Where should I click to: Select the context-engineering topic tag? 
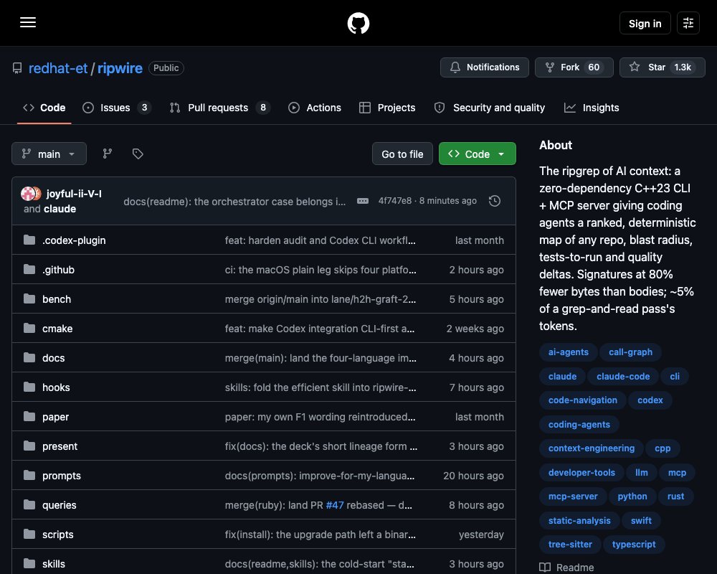[x=592, y=448]
